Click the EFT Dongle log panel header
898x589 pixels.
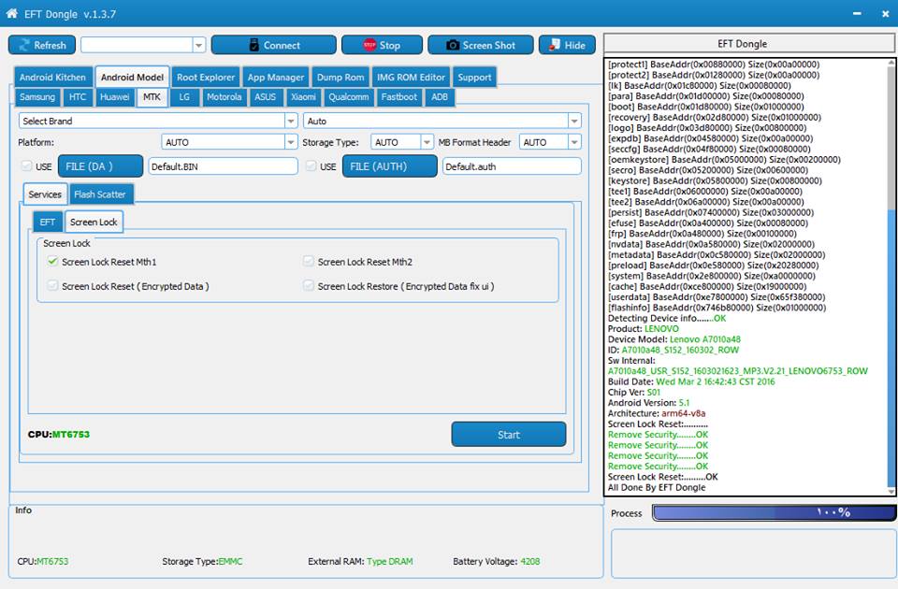point(748,44)
